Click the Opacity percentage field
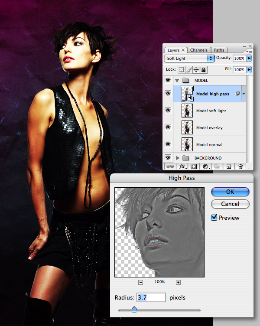260x326 pixels. [x=240, y=59]
